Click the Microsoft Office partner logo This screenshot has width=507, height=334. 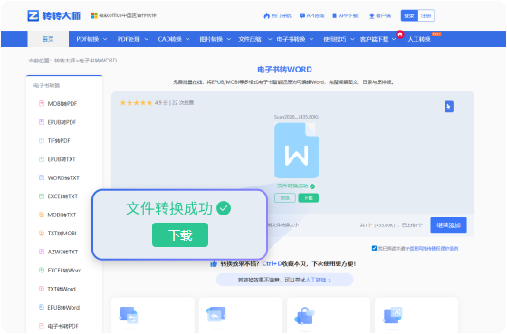coord(94,15)
